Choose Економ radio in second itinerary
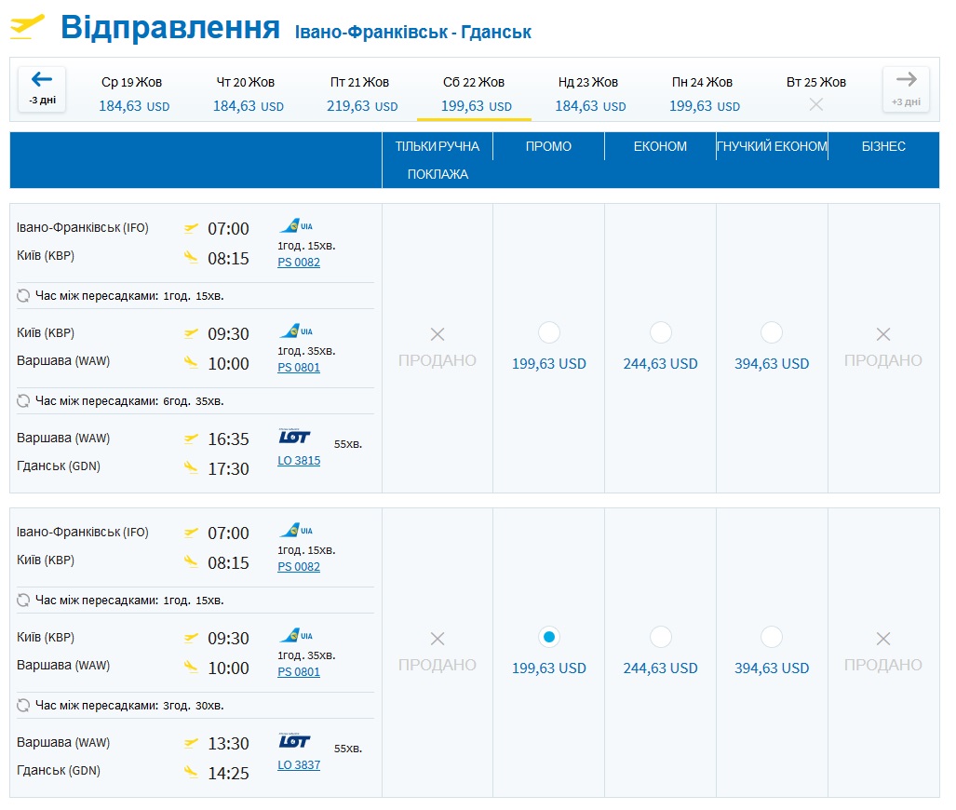Viewport: 956px width, 810px height. coord(661,637)
